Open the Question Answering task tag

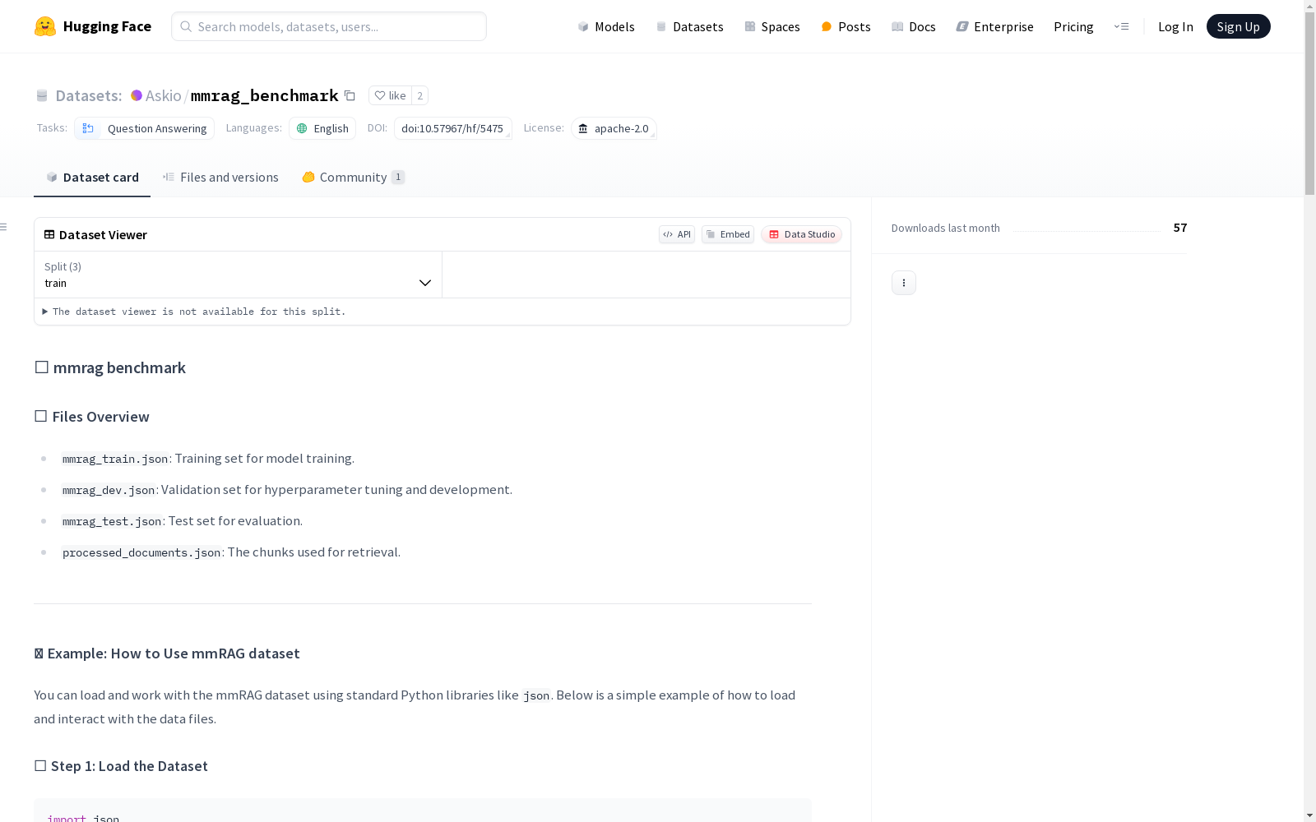click(x=144, y=128)
